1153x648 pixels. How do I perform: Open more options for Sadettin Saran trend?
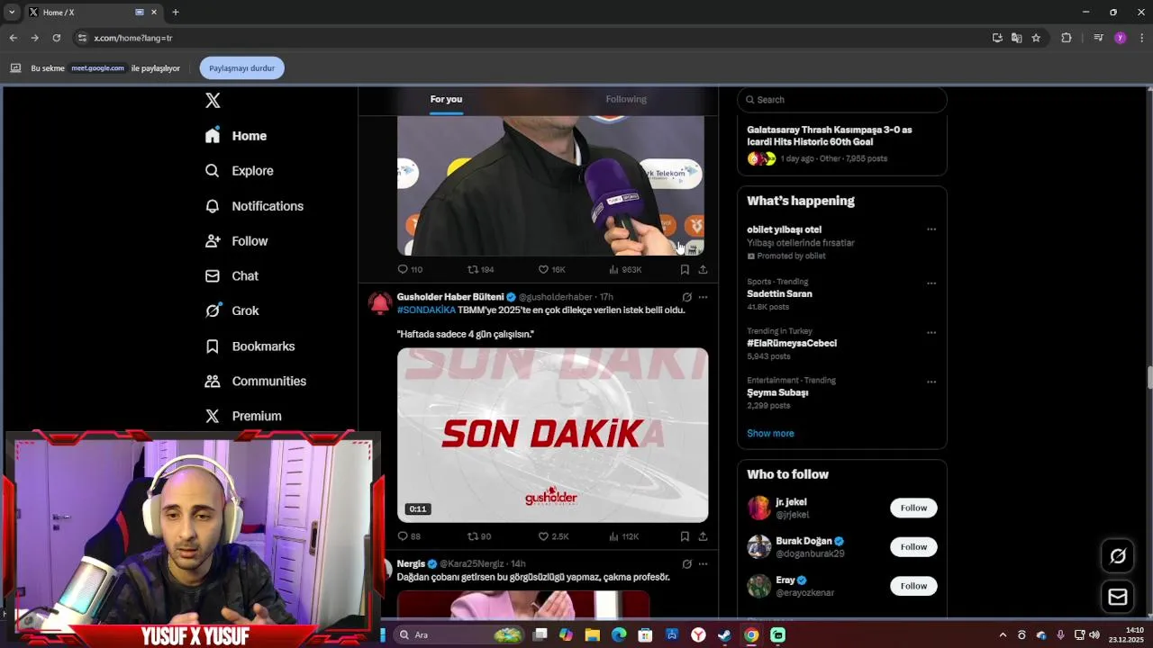931,283
